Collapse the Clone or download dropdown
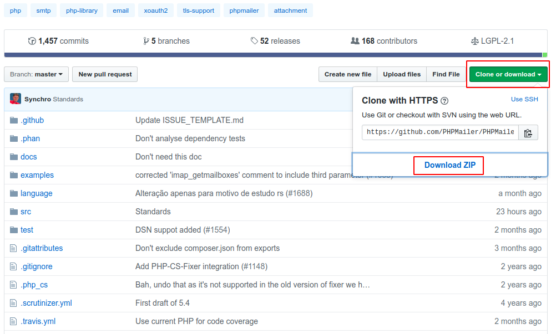 tap(508, 74)
